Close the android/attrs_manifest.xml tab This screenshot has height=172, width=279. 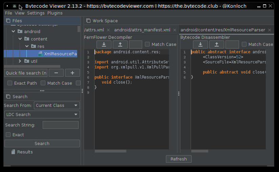(175, 30)
